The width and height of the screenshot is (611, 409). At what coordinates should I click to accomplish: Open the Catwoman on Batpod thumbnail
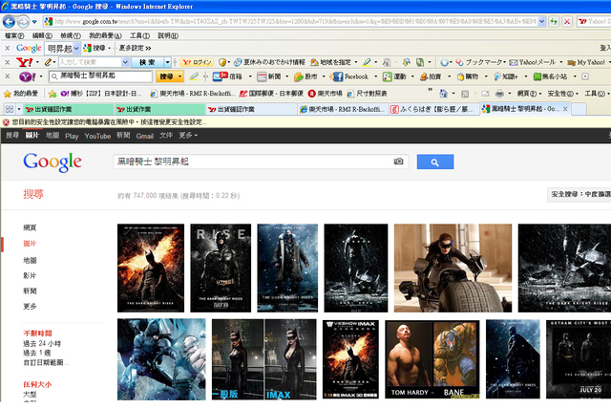pyautogui.click(x=453, y=268)
